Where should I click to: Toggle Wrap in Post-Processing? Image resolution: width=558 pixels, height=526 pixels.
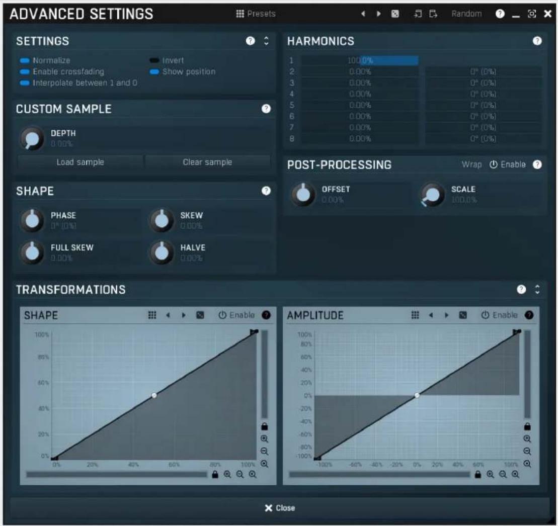pos(471,164)
